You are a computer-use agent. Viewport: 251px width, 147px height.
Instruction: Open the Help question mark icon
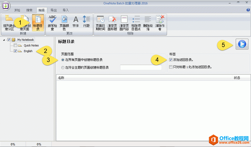click(248, 10)
